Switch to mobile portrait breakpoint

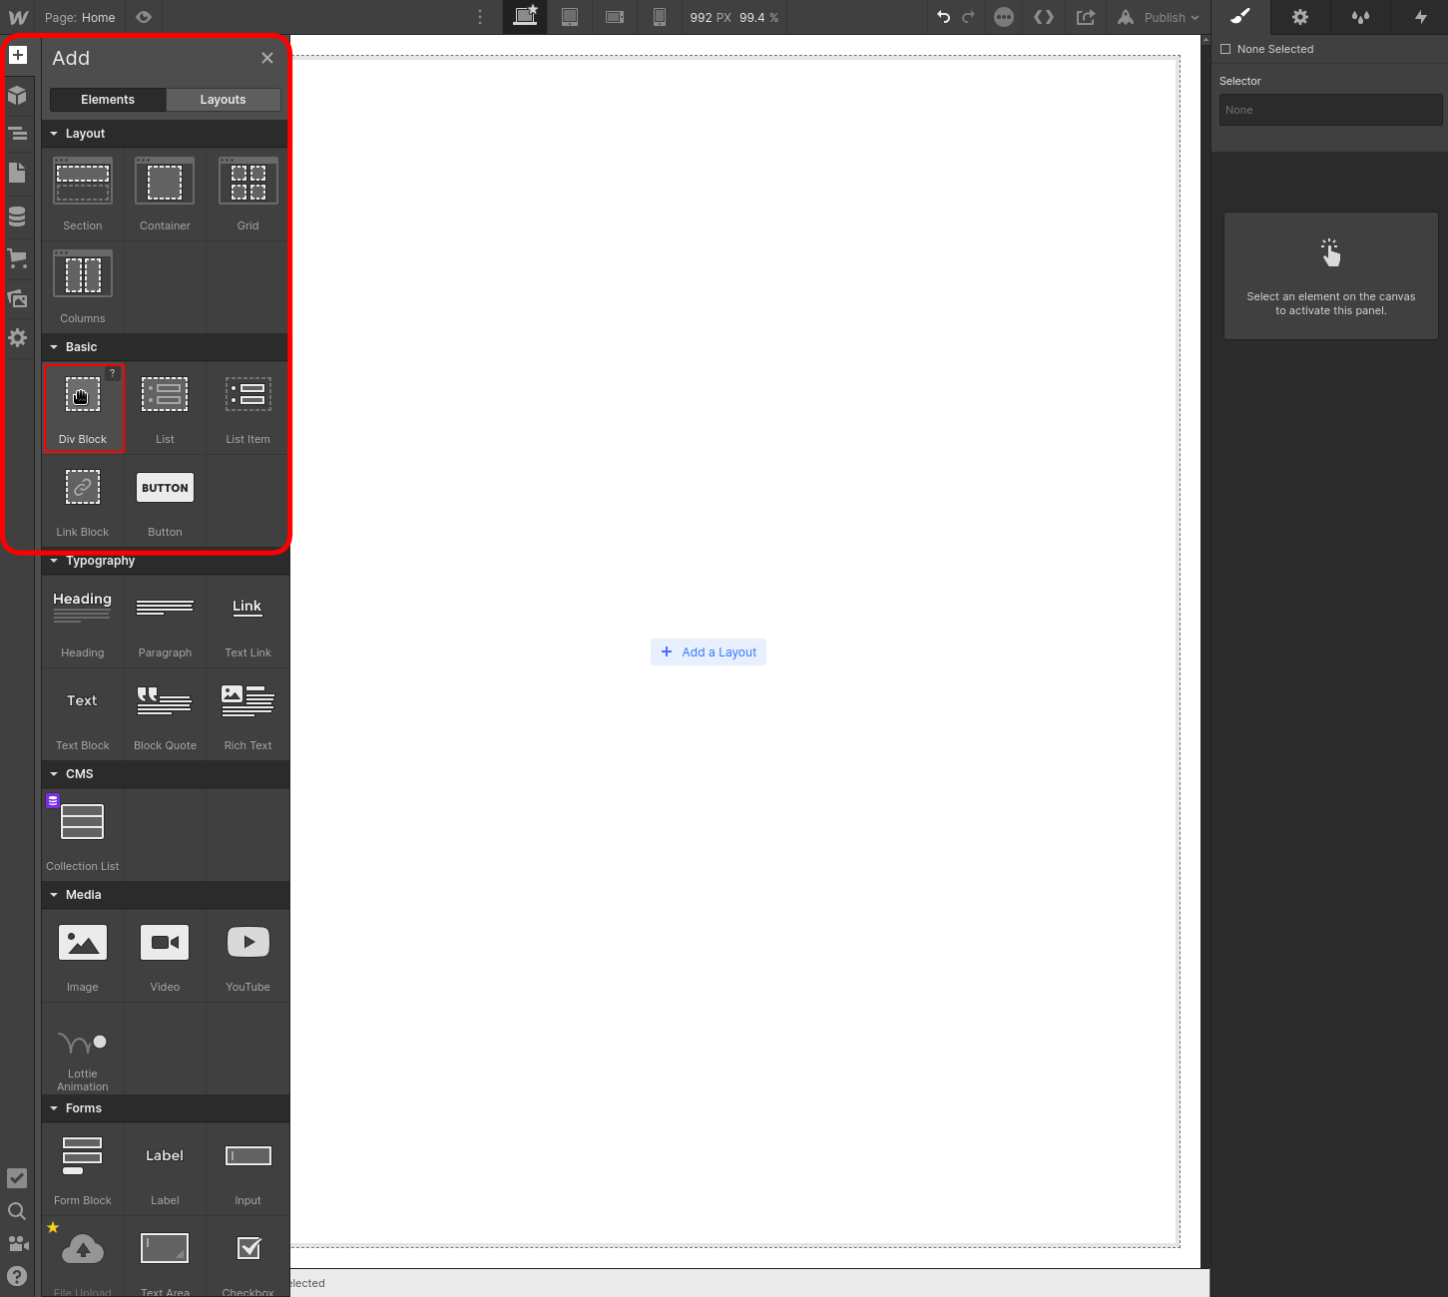coord(660,17)
